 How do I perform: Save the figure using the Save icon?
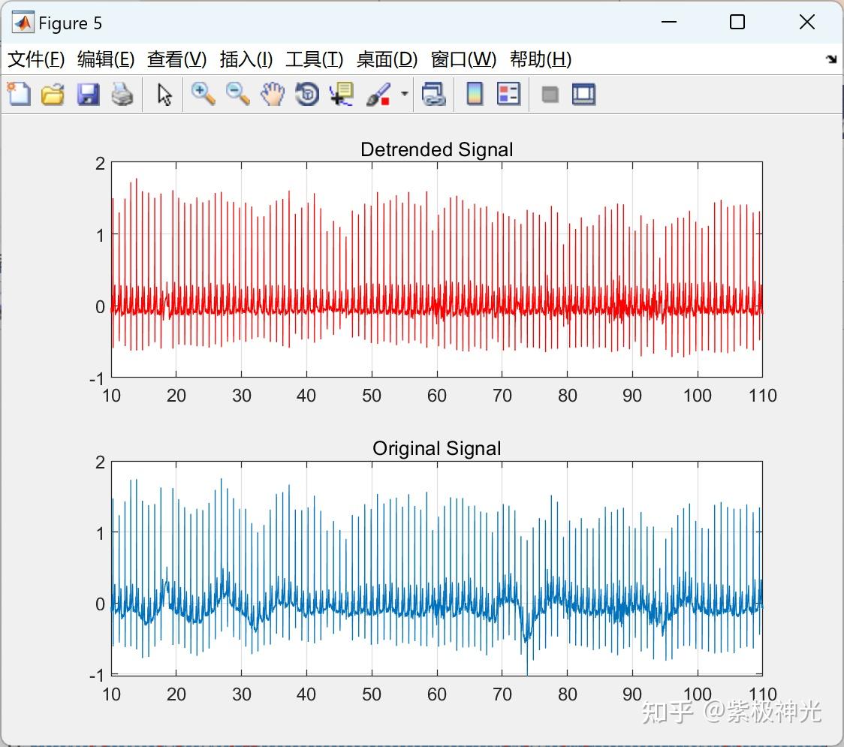click(88, 94)
